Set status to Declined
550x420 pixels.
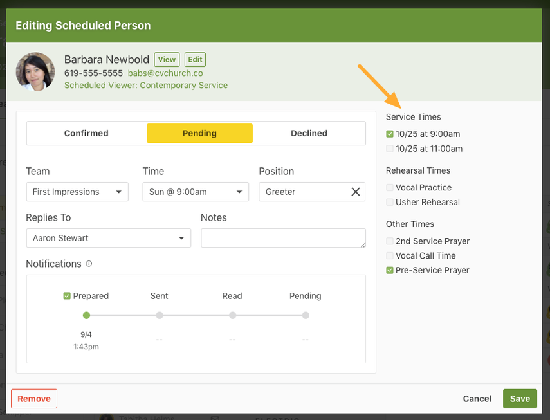click(x=309, y=133)
